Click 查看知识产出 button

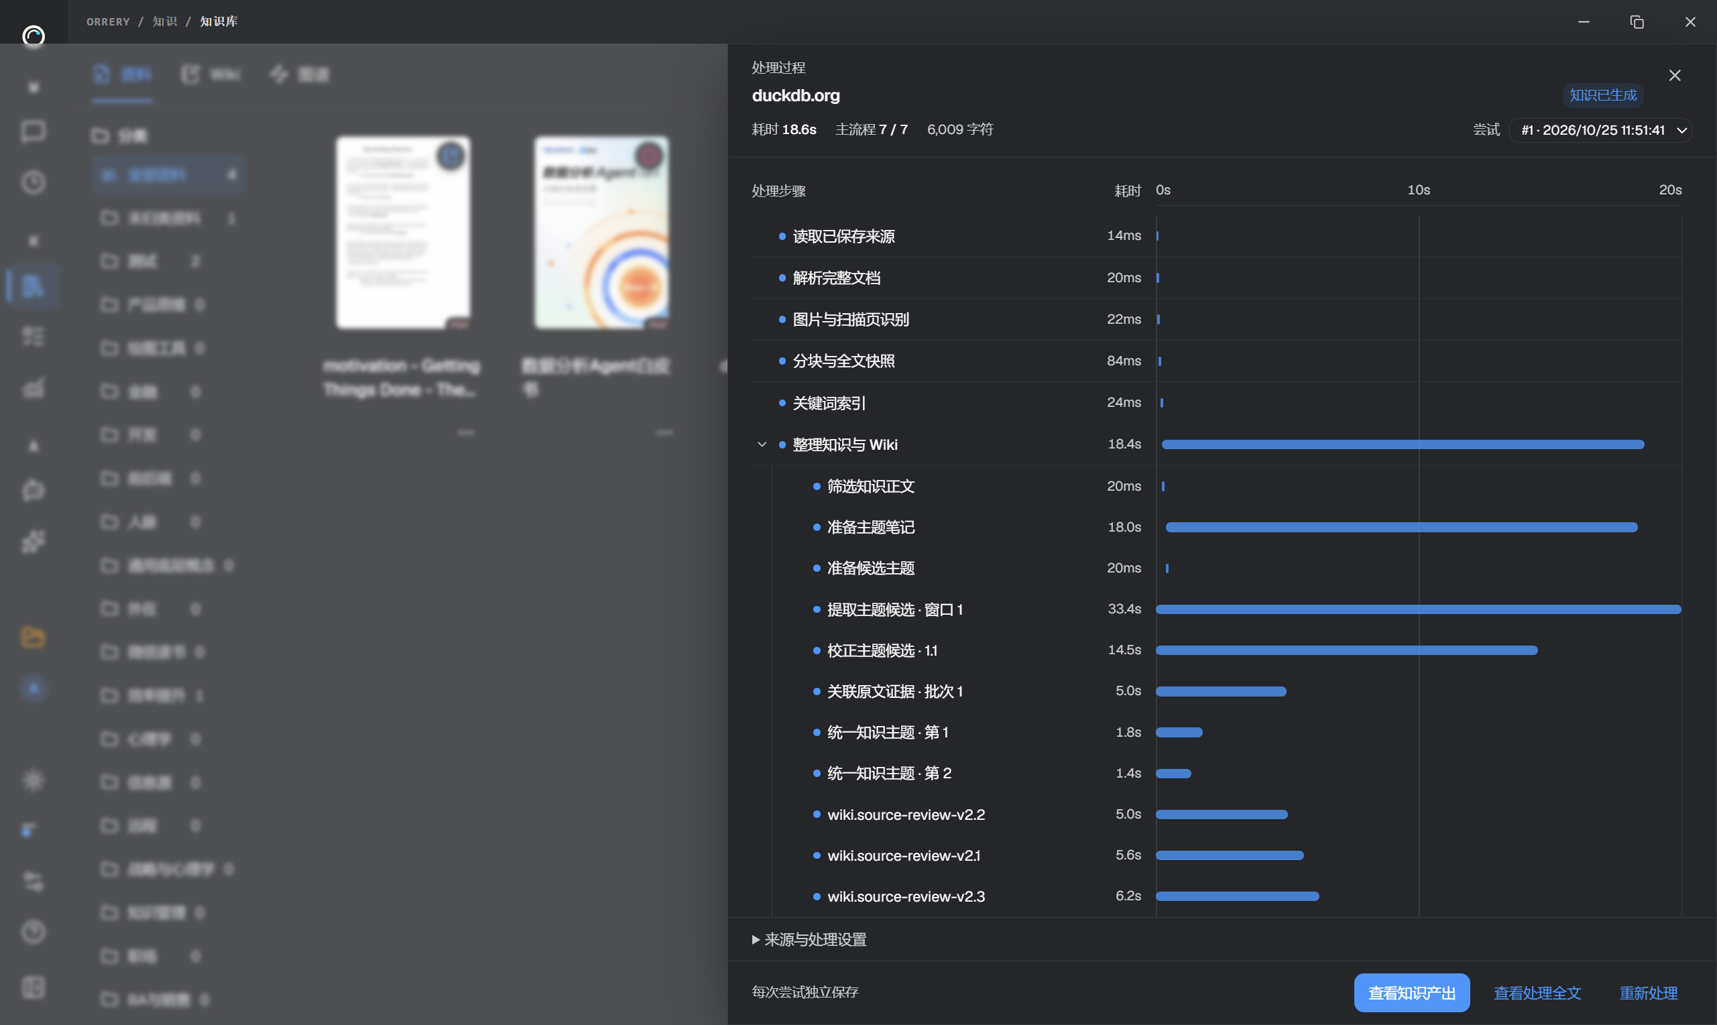[1411, 993]
